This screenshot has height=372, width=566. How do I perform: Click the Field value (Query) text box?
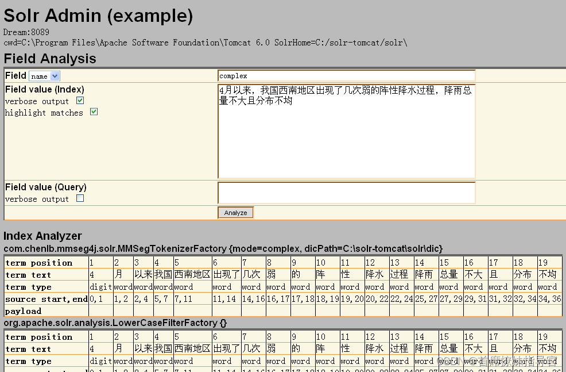click(x=347, y=193)
